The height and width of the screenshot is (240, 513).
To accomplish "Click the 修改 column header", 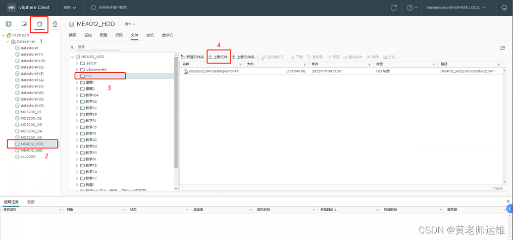I will tap(315, 64).
